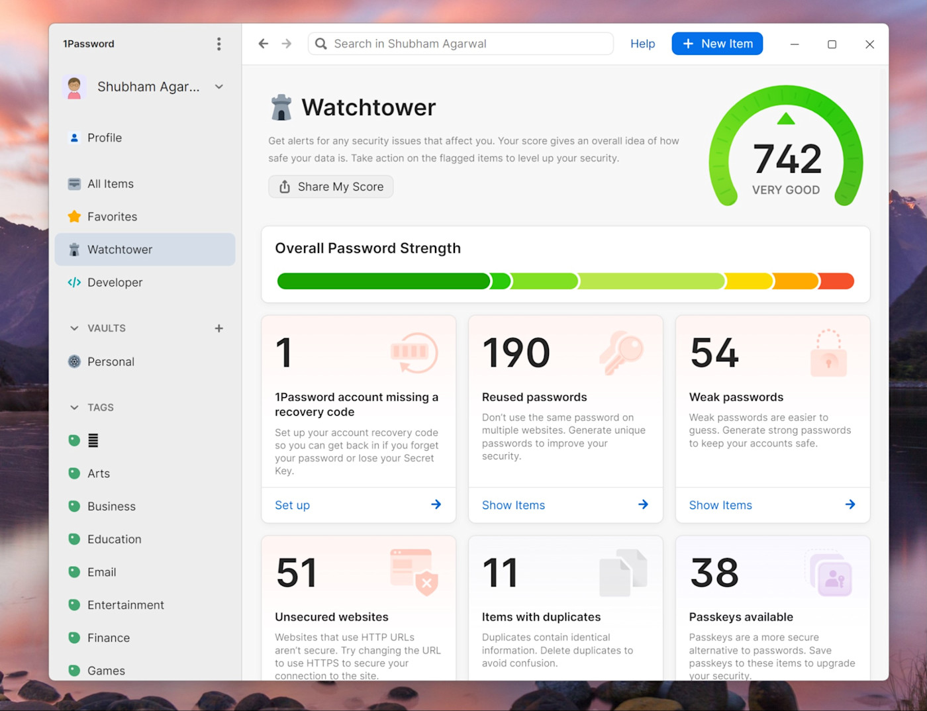Click the Developer code brackets icon
Screen dimensions: 927x711
74,283
